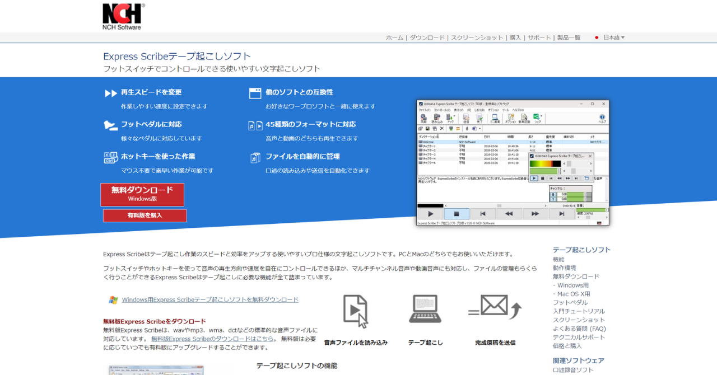Click the load audio file icon
Screen dimensions: 717x375
[x=355, y=311]
